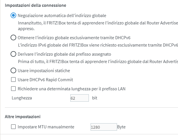Click the word "appreso." in the description
This screenshot has width=178, height=140.
[26, 29]
